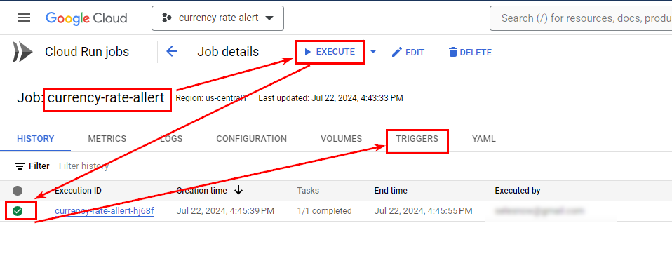Click the Filter icon above the history table
The width and height of the screenshot is (672, 270).
19,166
